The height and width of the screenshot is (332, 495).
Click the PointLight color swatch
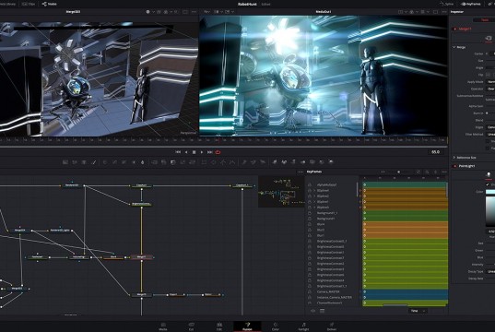point(490,192)
